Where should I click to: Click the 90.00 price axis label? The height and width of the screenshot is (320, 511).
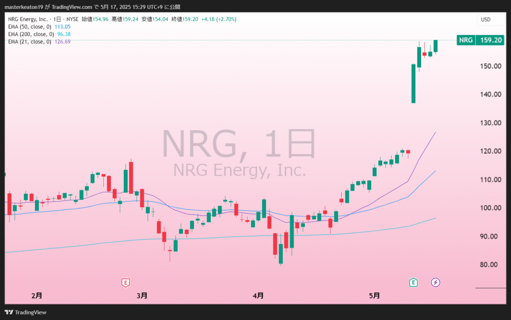click(489, 236)
